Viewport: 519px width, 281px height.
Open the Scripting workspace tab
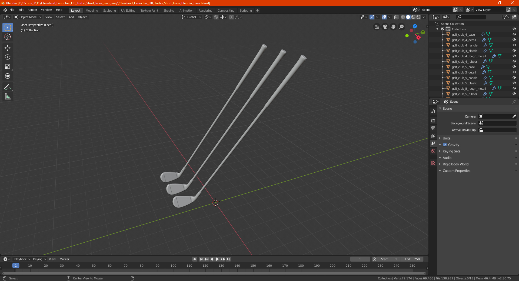[245, 11]
